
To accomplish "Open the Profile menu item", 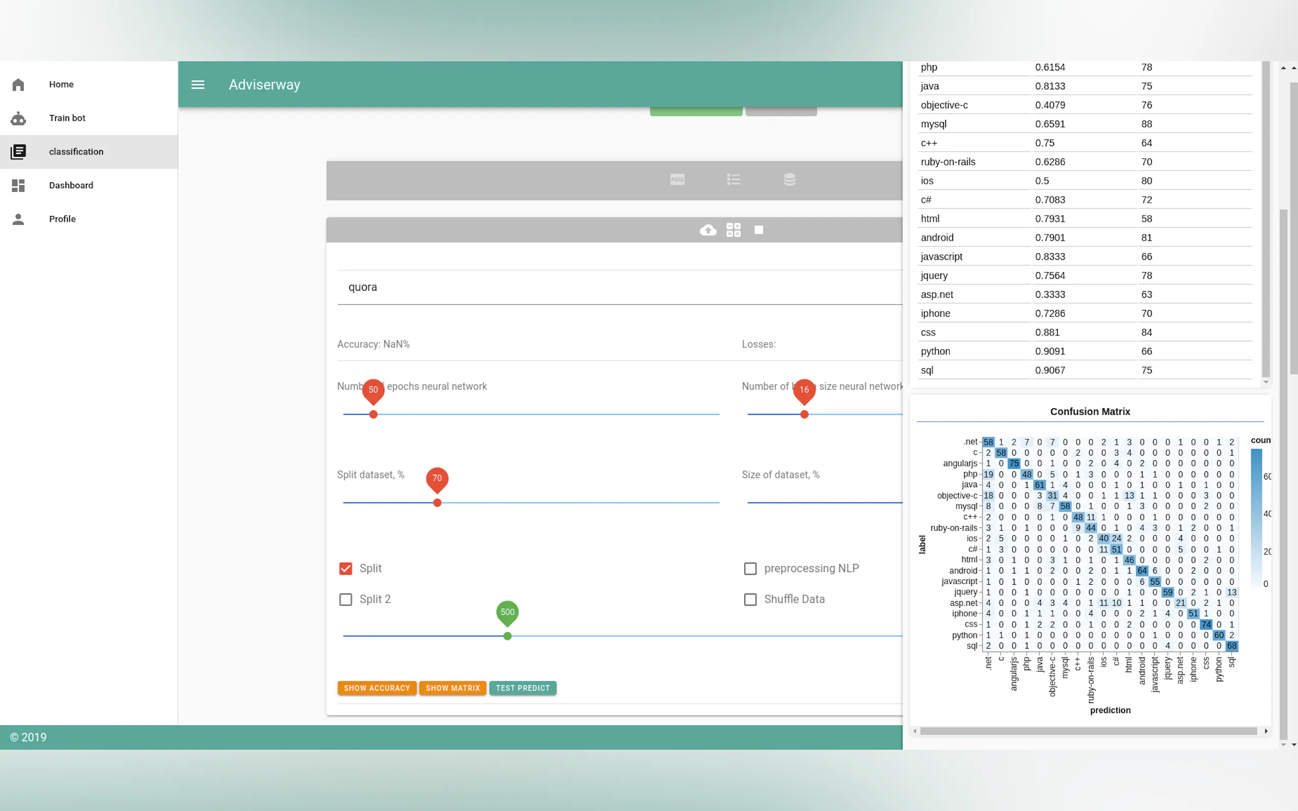I will pos(62,219).
